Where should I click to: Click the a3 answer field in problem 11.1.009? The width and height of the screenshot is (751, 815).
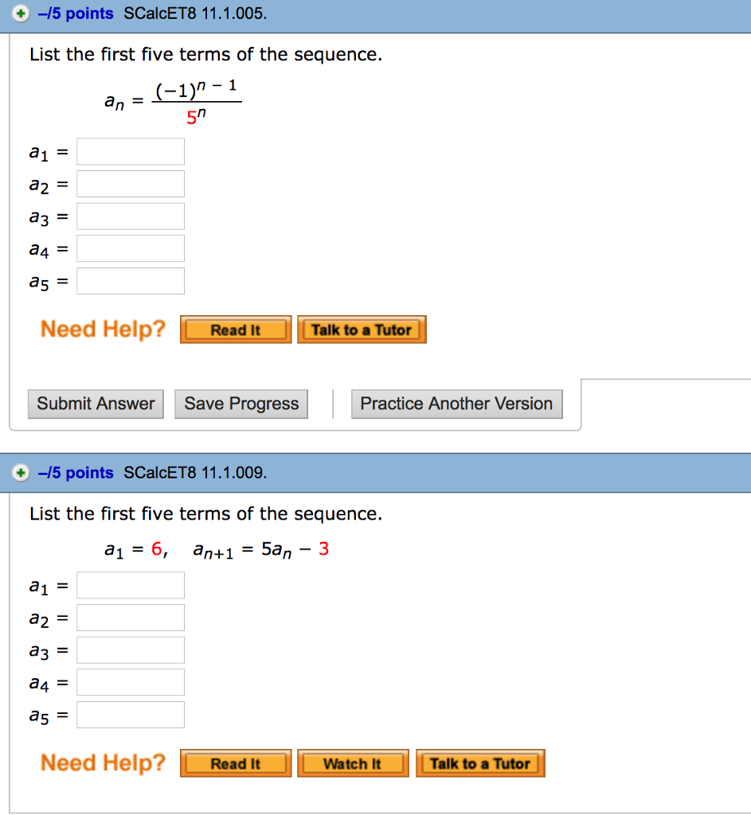click(130, 649)
